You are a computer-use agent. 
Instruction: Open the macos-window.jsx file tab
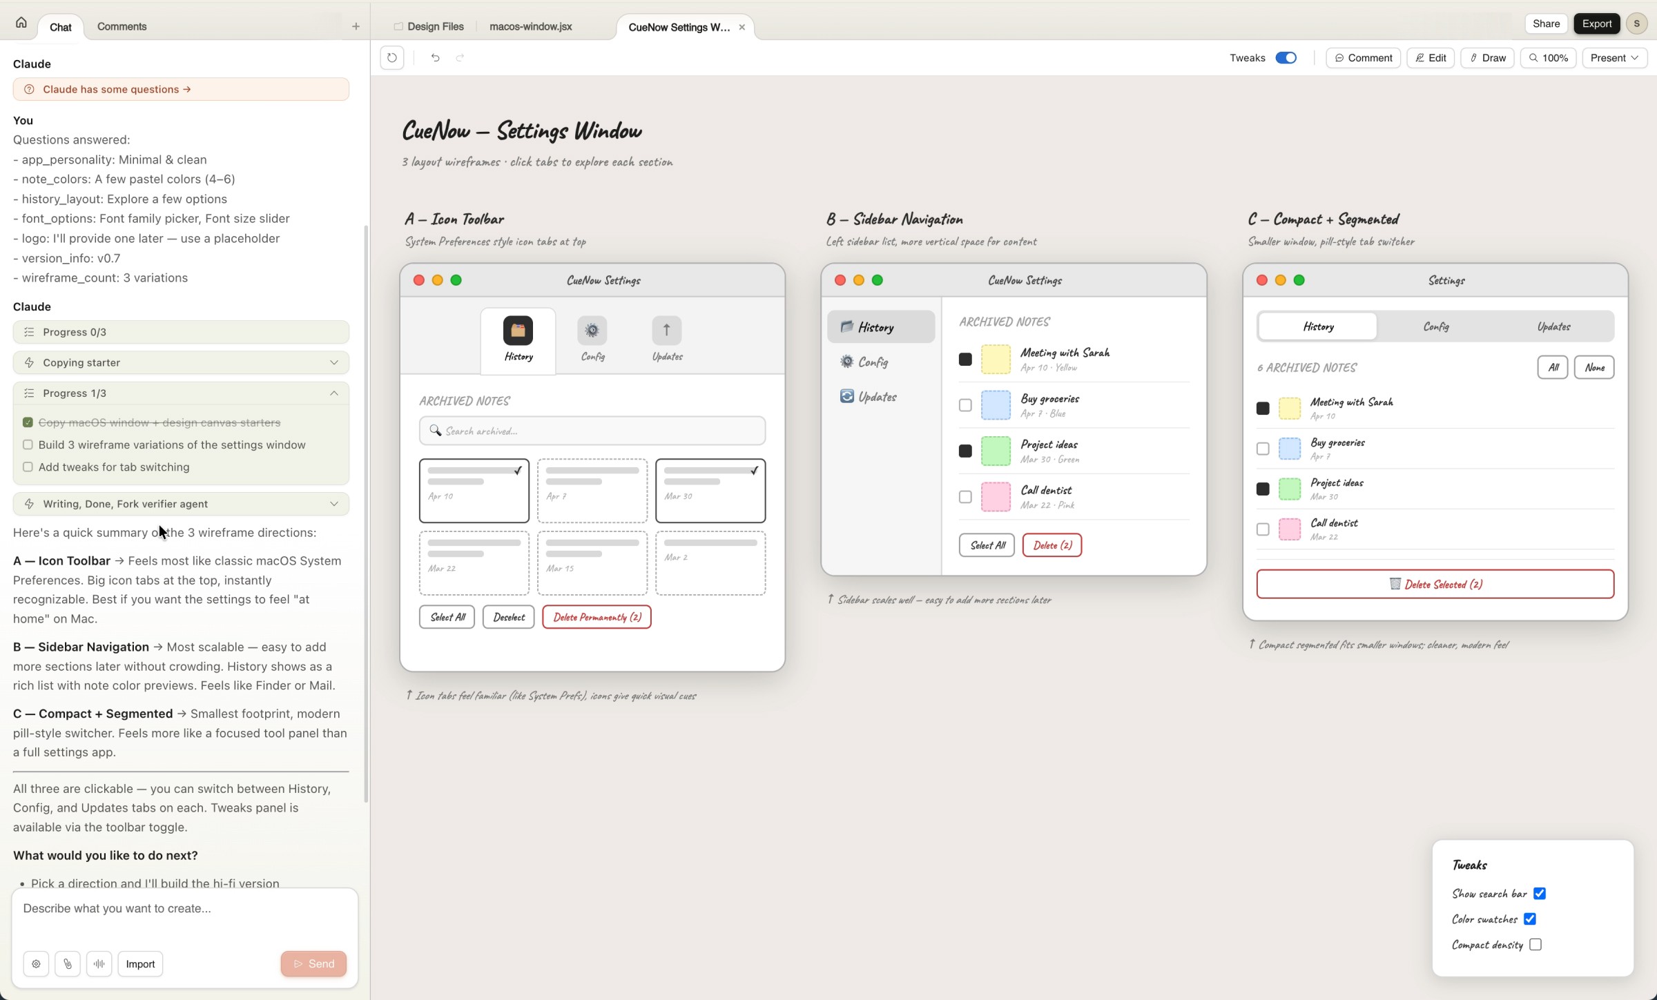pyautogui.click(x=530, y=26)
